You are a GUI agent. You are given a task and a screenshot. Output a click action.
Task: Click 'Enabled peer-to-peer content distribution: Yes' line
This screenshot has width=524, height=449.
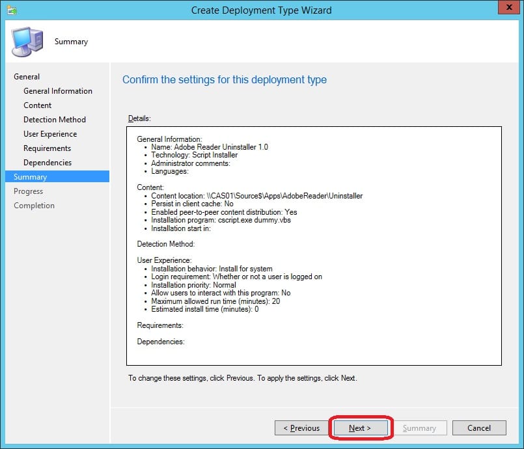pos(224,212)
